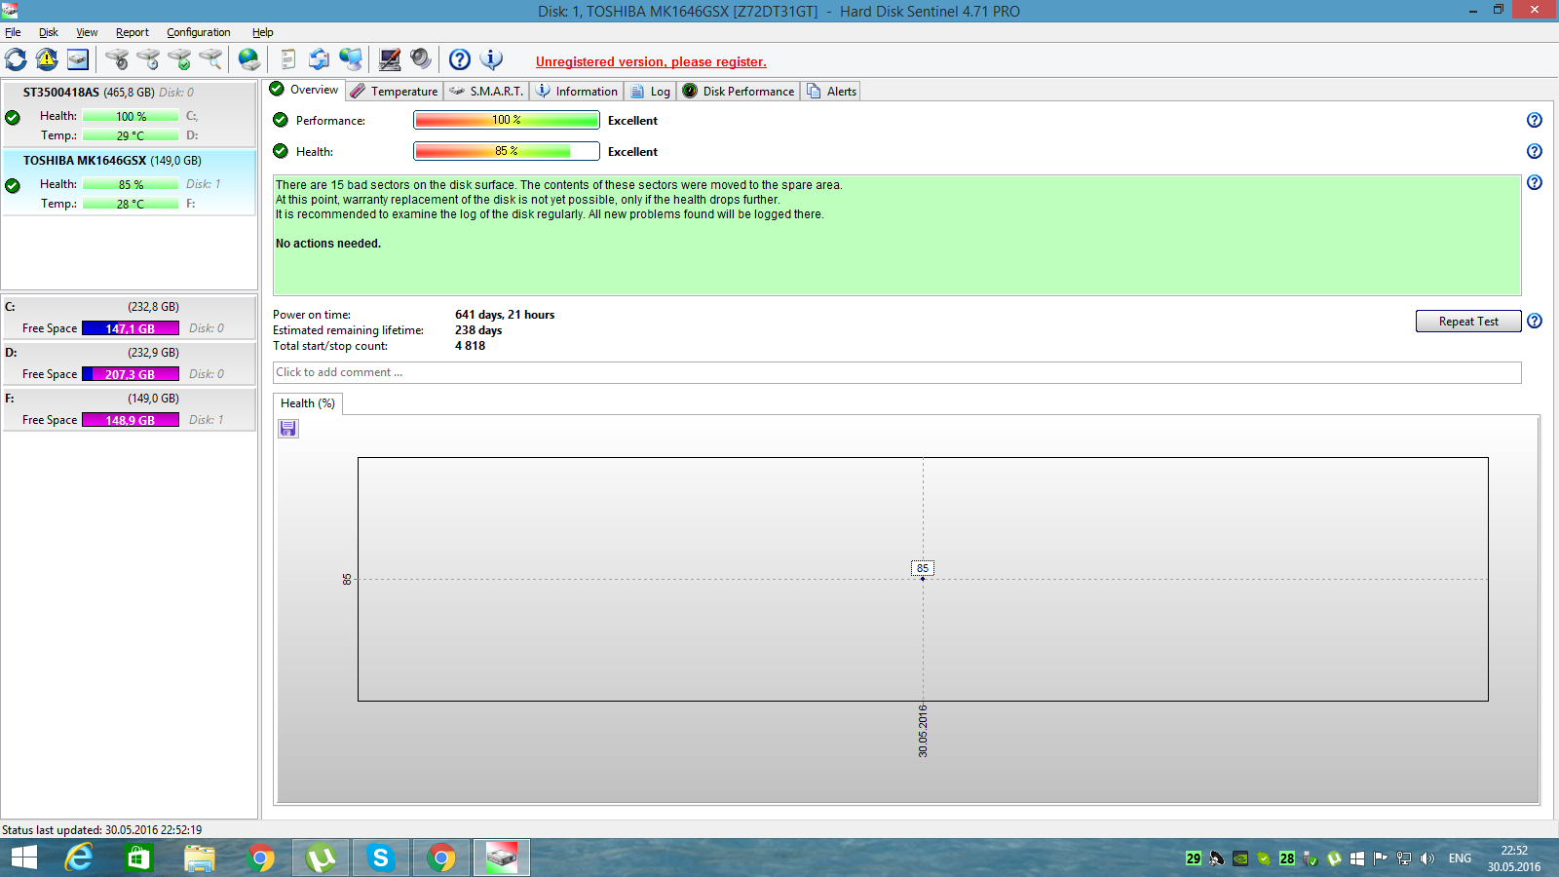Open the View menu
The height and width of the screenshot is (877, 1559).
click(87, 32)
